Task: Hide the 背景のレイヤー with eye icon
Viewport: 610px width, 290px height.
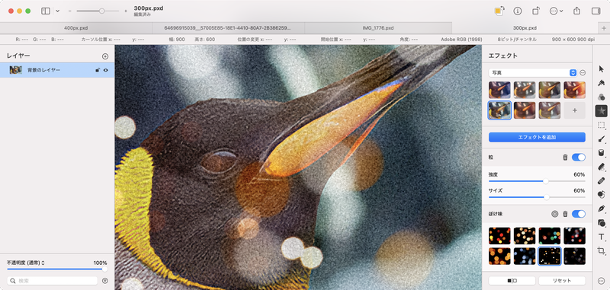Action: [106, 70]
